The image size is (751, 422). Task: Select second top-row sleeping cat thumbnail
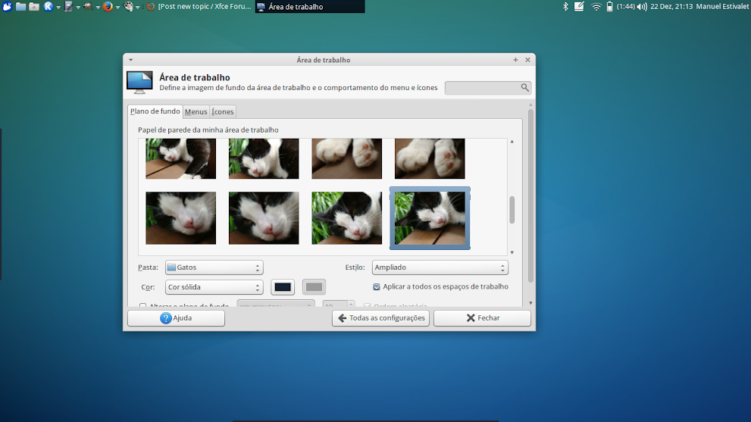[264, 158]
